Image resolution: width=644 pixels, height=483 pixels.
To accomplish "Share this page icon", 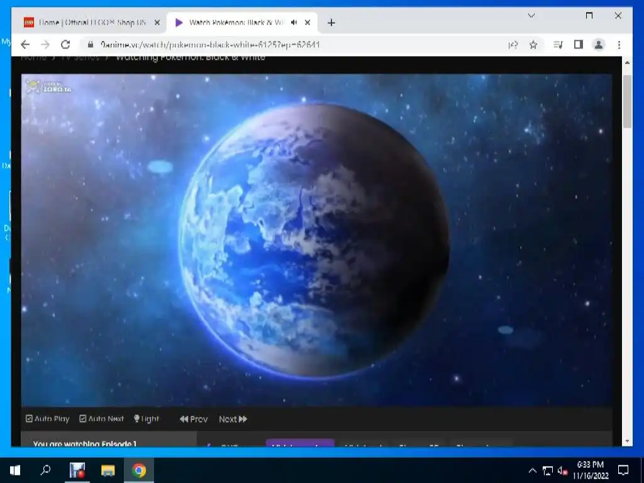I will pos(513,45).
